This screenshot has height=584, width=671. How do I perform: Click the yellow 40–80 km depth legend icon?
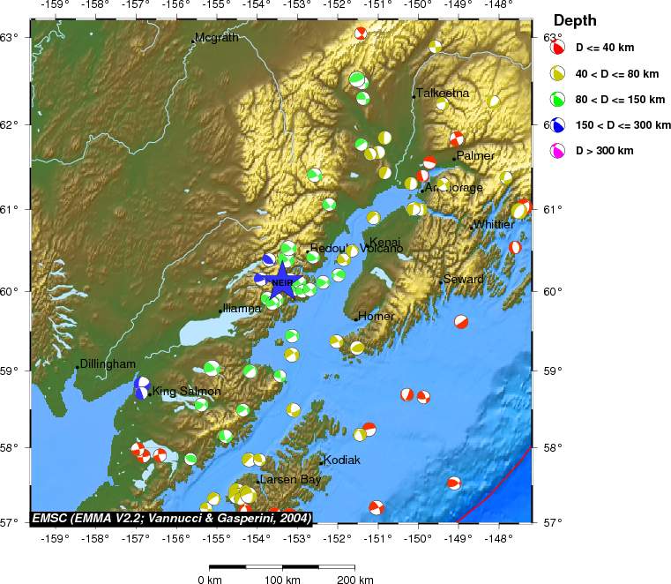[x=557, y=73]
